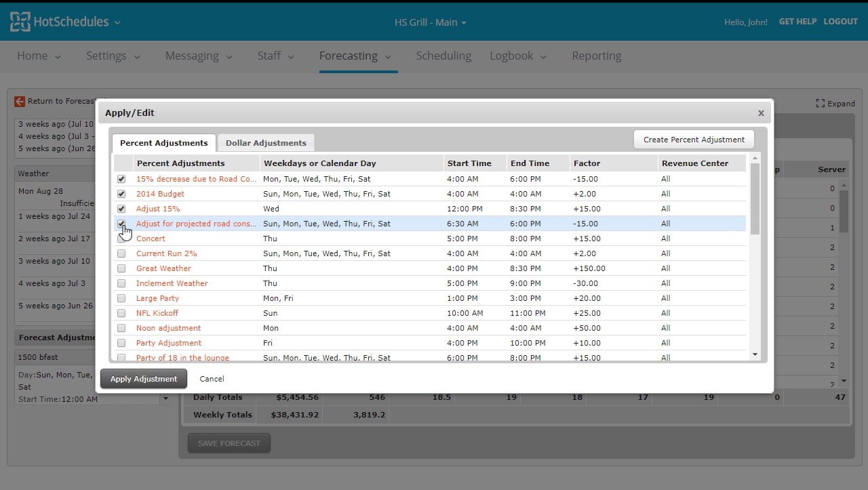The image size is (868, 490).
Task: Click the orange Return to Forecast arrow icon
Action: point(20,101)
